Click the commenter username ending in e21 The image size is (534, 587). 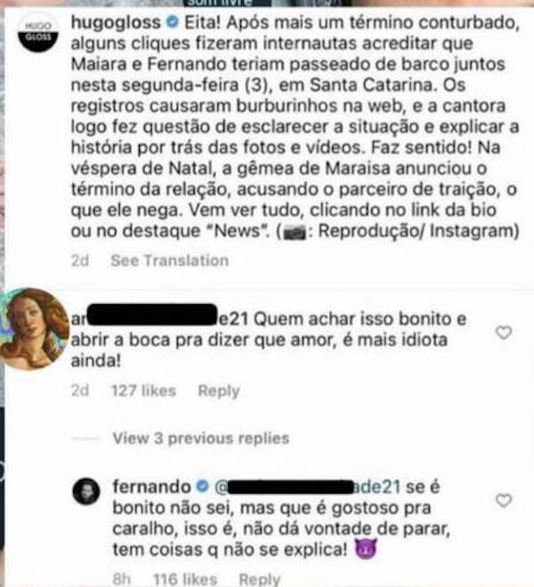(x=159, y=319)
